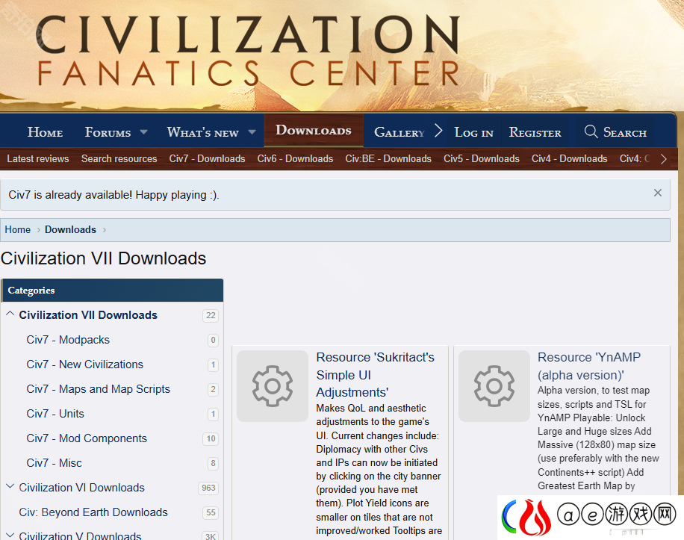Click the 55 count beside Beyond Earth Downloads
Viewport: 684px width, 540px height.
pos(211,512)
